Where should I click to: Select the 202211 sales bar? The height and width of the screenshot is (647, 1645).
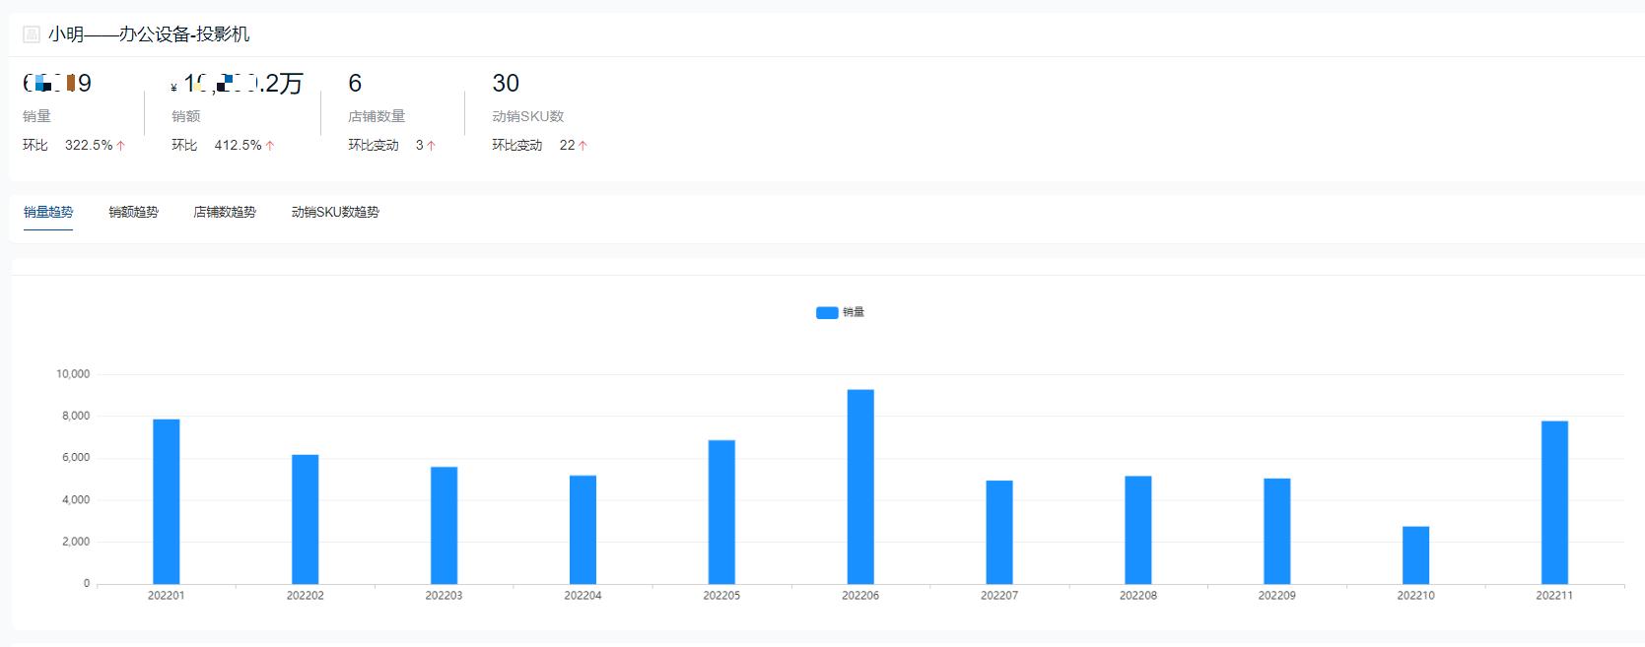click(1555, 502)
